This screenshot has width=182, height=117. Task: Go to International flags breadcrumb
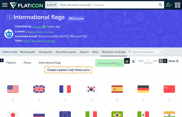[50, 63]
